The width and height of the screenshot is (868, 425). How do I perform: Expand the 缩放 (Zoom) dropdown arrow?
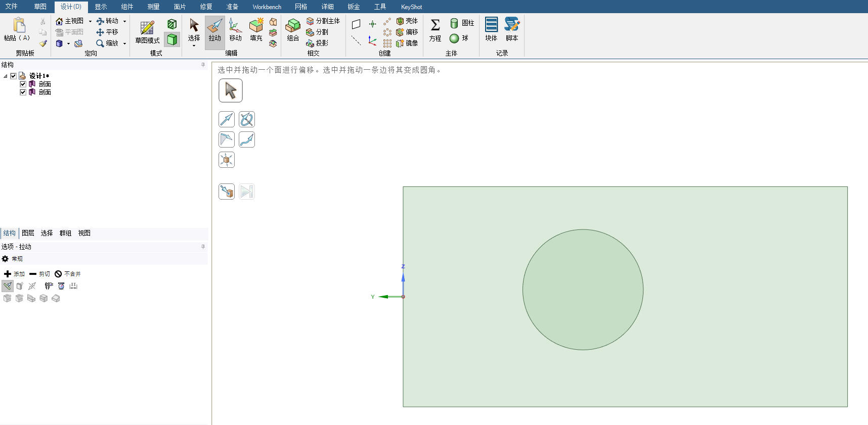124,43
